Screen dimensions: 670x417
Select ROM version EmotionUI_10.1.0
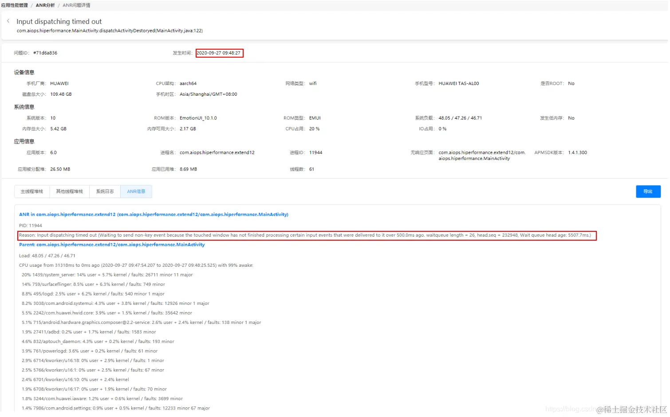click(x=198, y=118)
